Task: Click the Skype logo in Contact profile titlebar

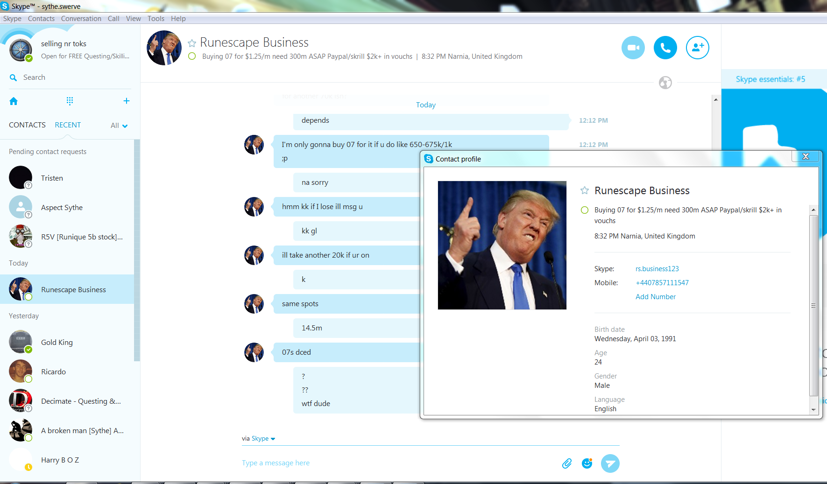Action: tap(429, 159)
